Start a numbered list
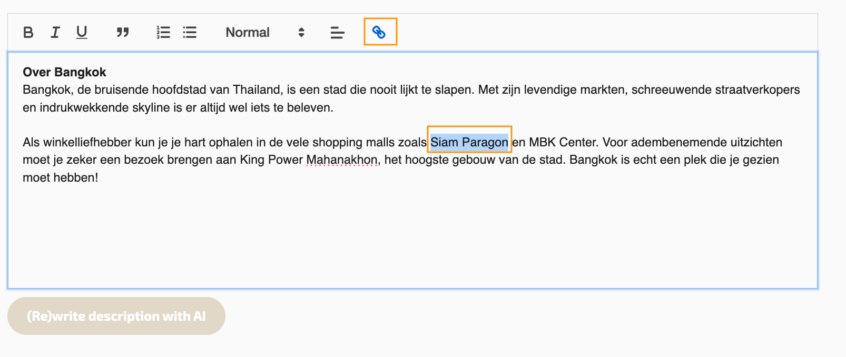 163,33
